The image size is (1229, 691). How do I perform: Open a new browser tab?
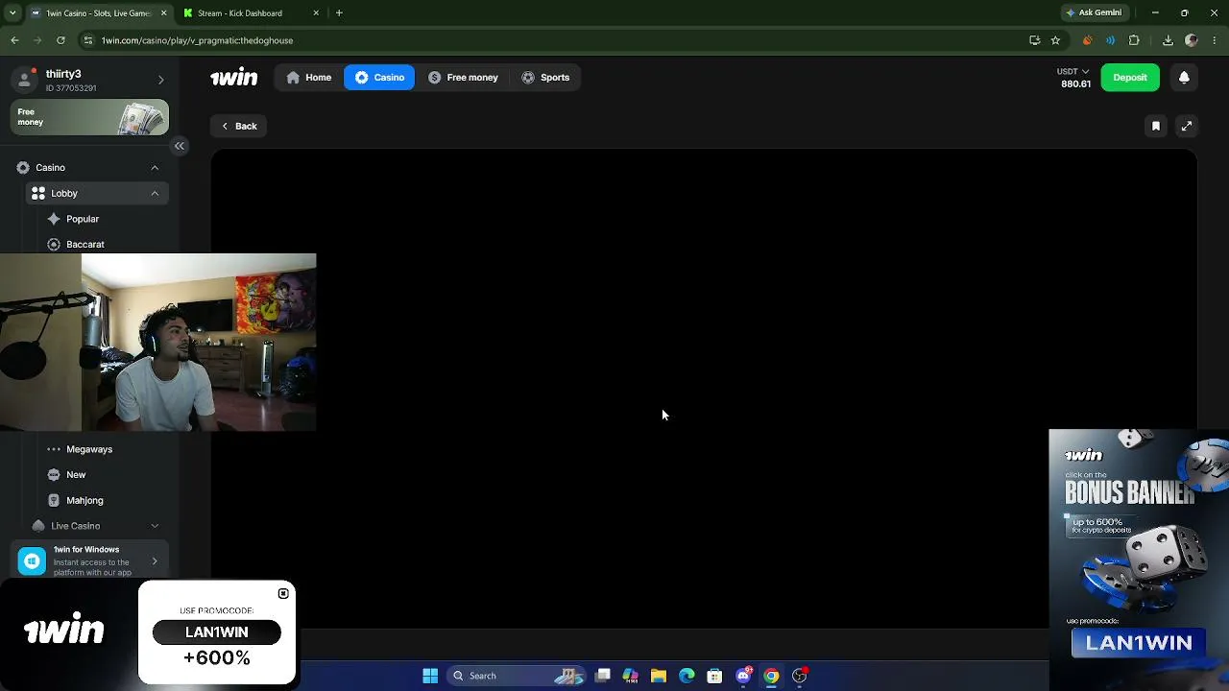(339, 13)
